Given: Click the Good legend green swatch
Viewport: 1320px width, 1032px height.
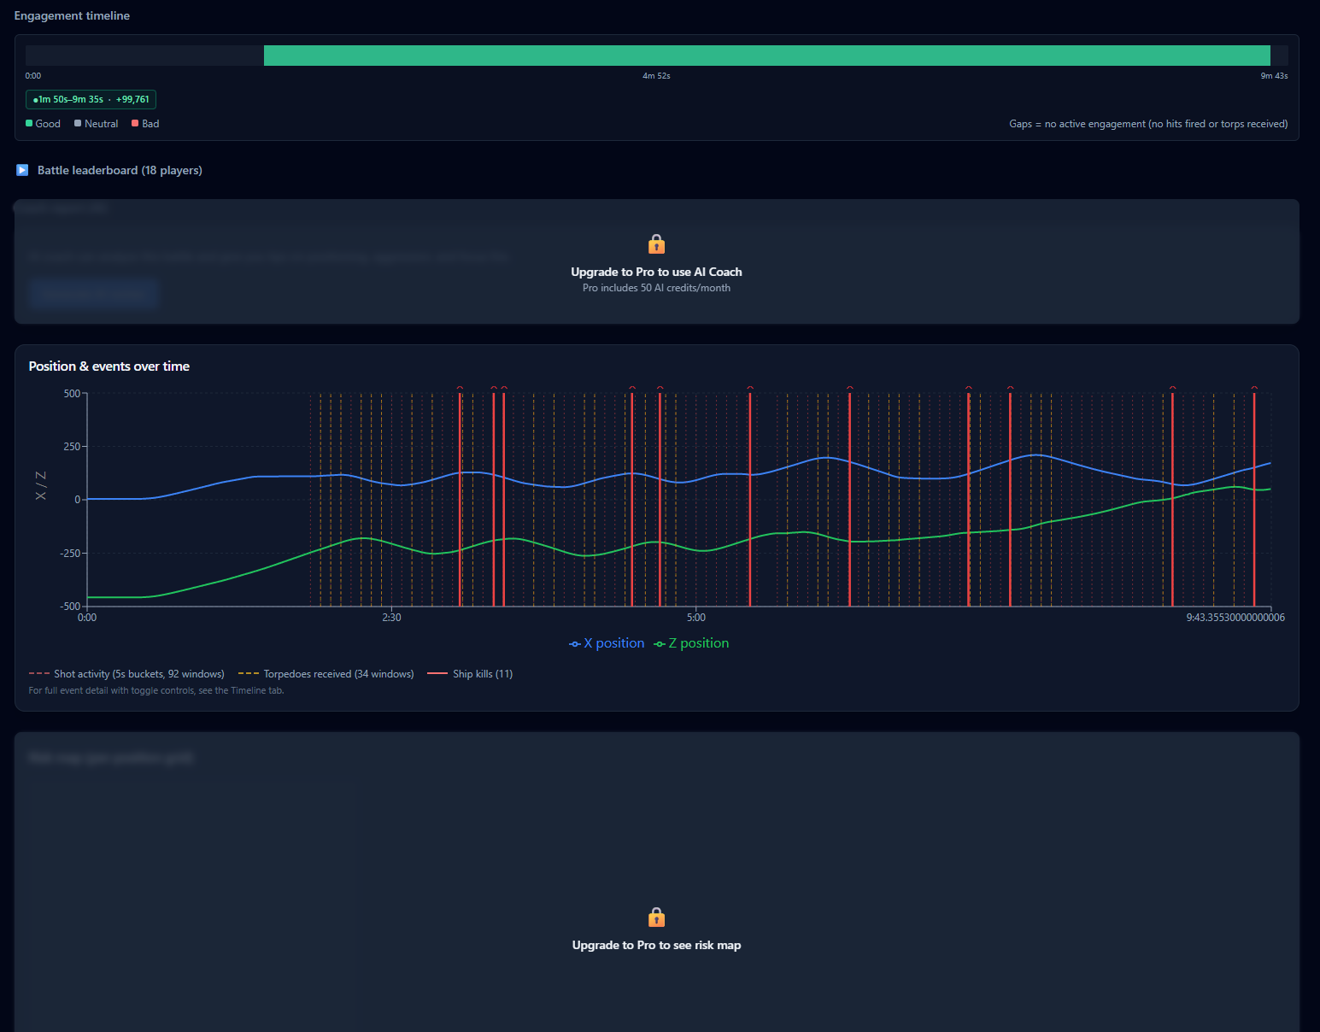Looking at the screenshot, I should [30, 124].
